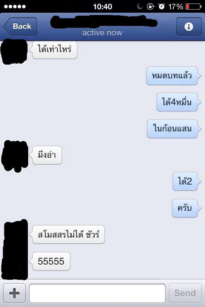This screenshot has width=205, height=307.
Task: Select the 'ได้4หมื่น' message bubble
Action: point(177,102)
